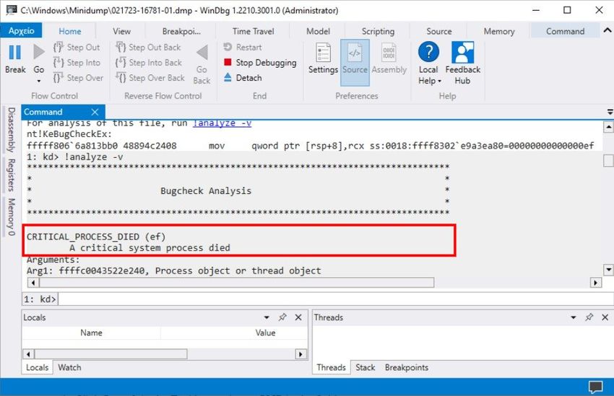Click the Command output horizontal scrollbar thumb
Viewport: 614px width, 396px height.
coord(236,282)
